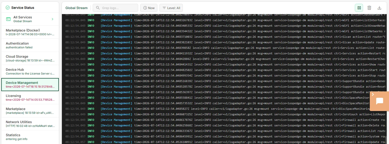Toggle the split columns view button

[x=359, y=8]
